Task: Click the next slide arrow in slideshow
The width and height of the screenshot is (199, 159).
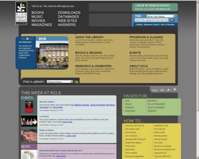Action: click(x=45, y=39)
